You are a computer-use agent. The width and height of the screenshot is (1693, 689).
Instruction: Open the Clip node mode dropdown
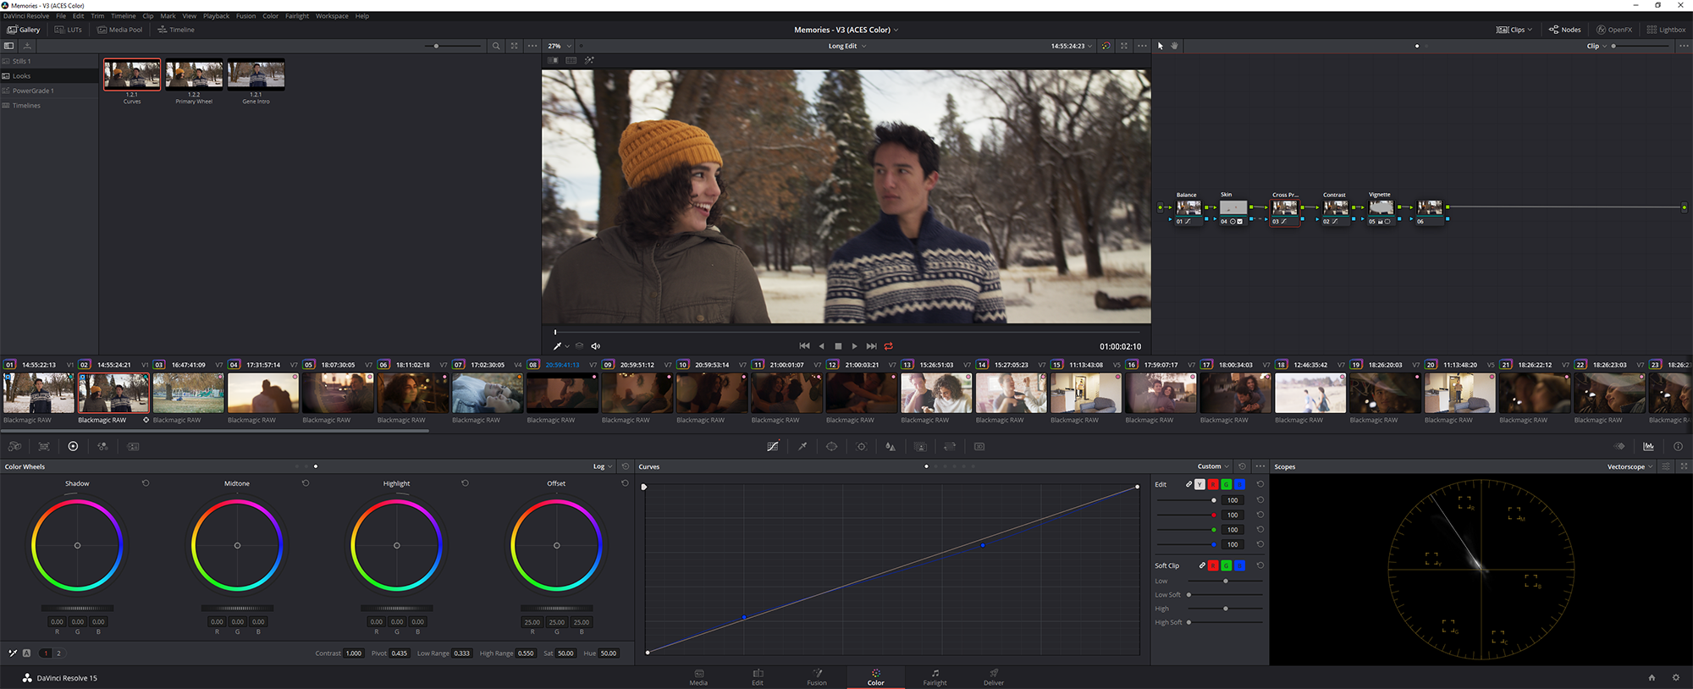click(x=1596, y=46)
